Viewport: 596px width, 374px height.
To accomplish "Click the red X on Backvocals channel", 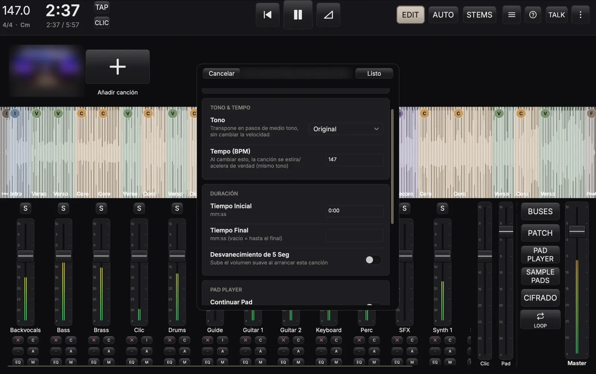I will (x=18, y=340).
